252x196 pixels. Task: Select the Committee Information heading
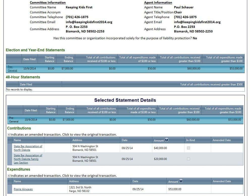[48, 3]
